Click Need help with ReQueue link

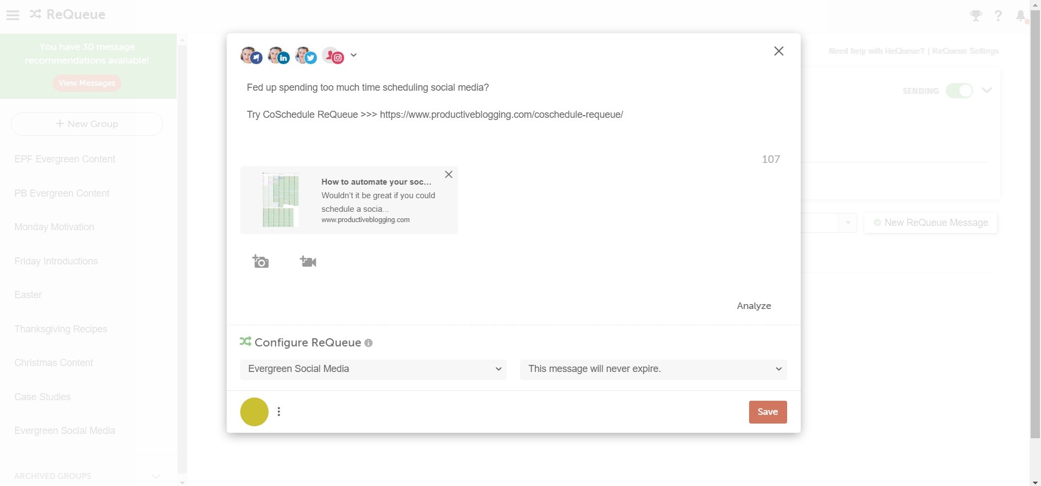point(876,51)
